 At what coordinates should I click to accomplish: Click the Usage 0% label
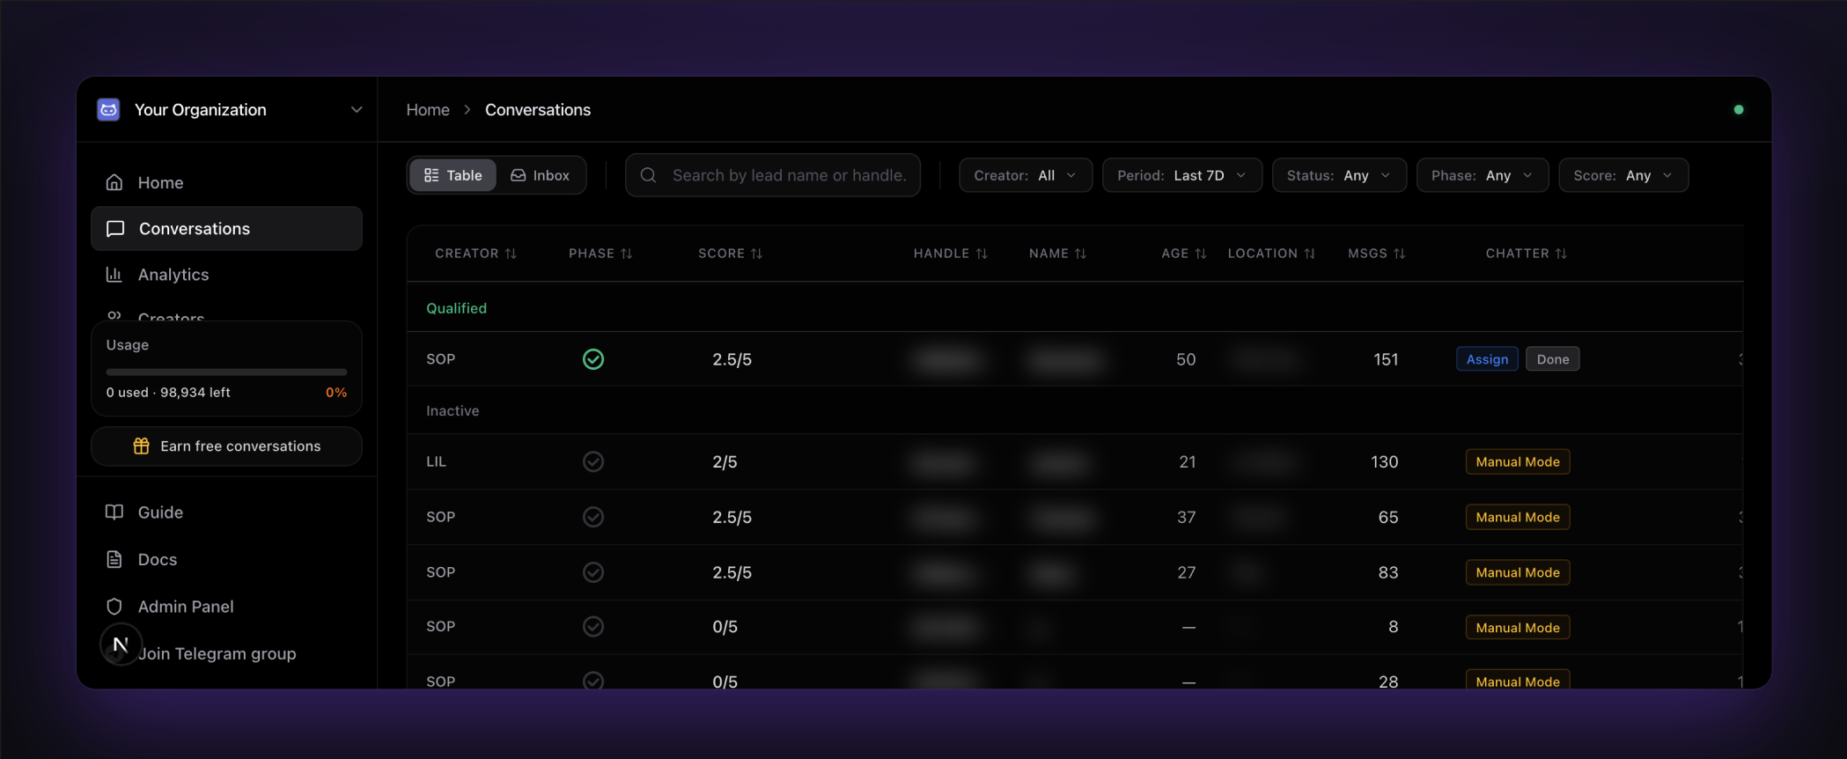tap(336, 393)
